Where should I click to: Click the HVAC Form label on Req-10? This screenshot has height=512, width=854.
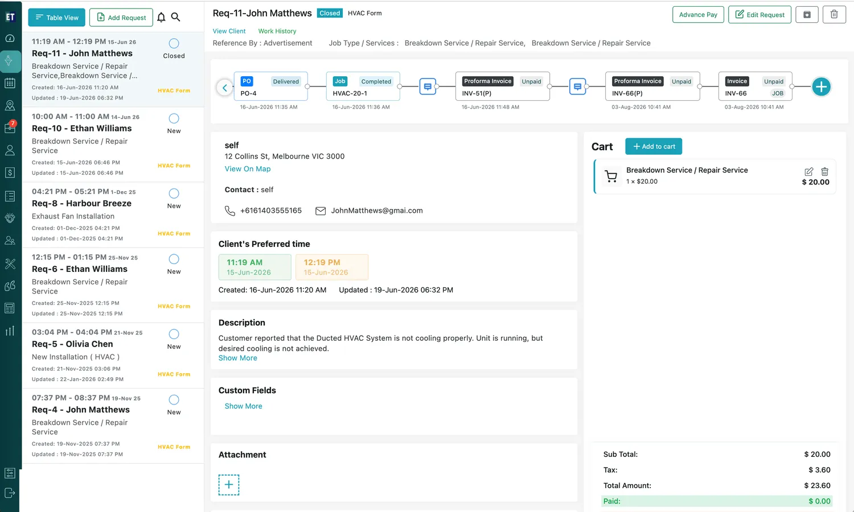coord(174,166)
